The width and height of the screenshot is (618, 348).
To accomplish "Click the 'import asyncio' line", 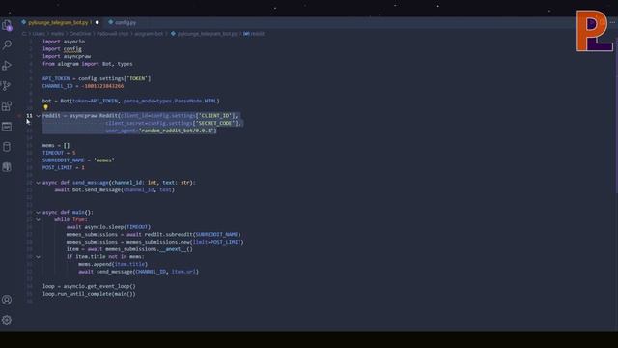I will [x=64, y=42].
